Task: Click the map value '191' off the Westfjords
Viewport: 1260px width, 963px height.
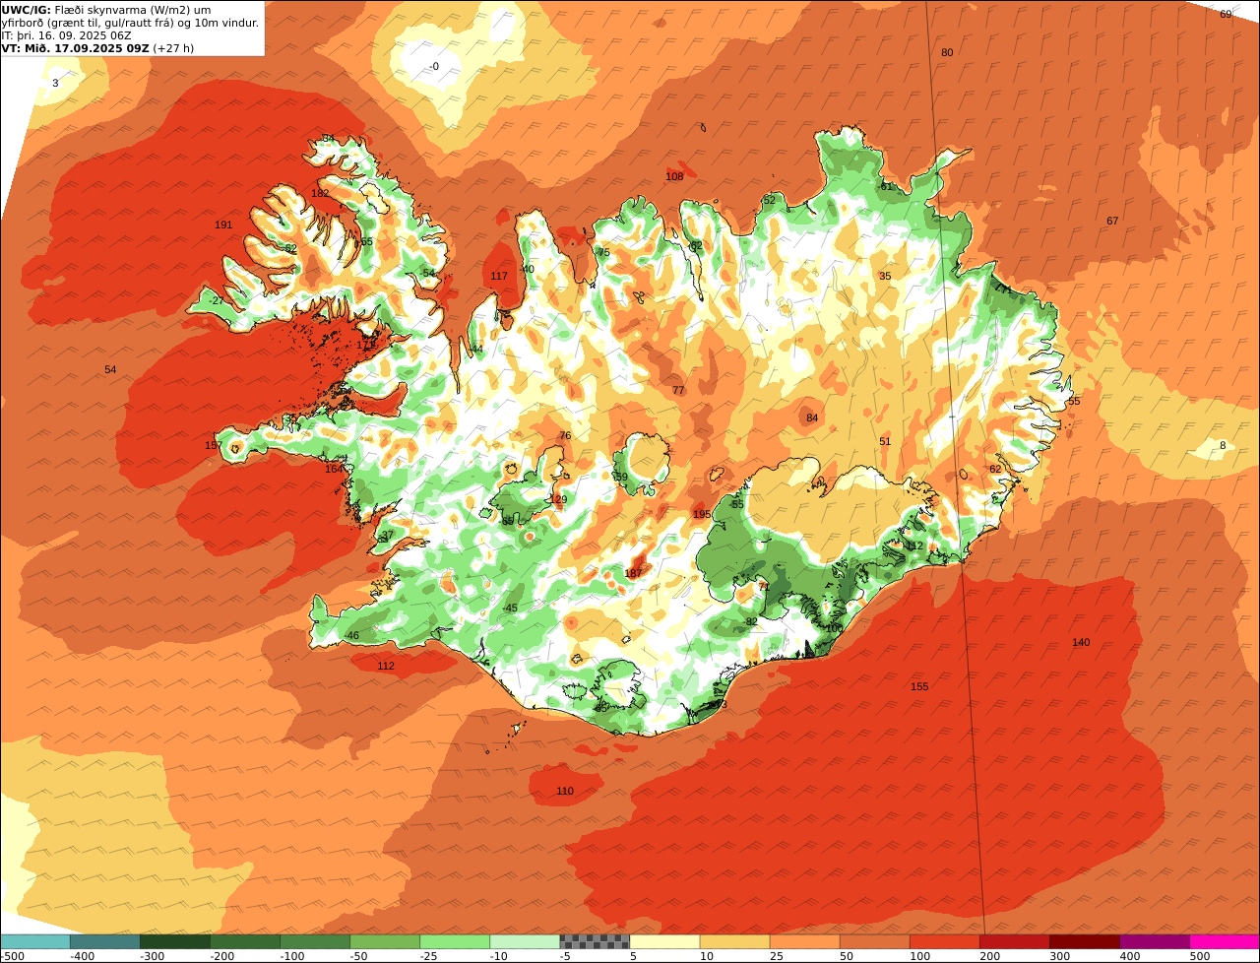Action: pos(223,225)
